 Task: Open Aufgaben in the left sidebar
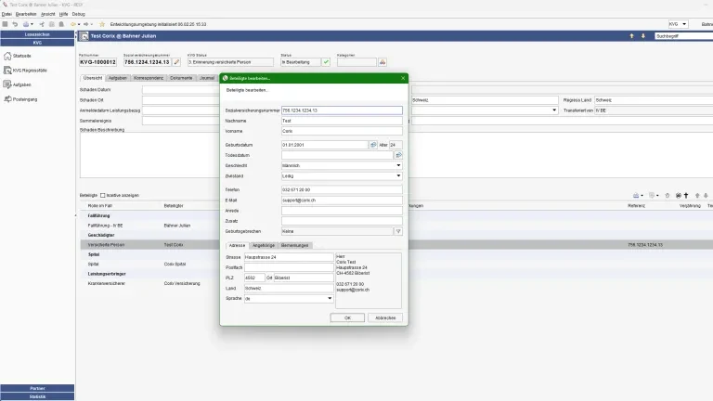tap(21, 84)
